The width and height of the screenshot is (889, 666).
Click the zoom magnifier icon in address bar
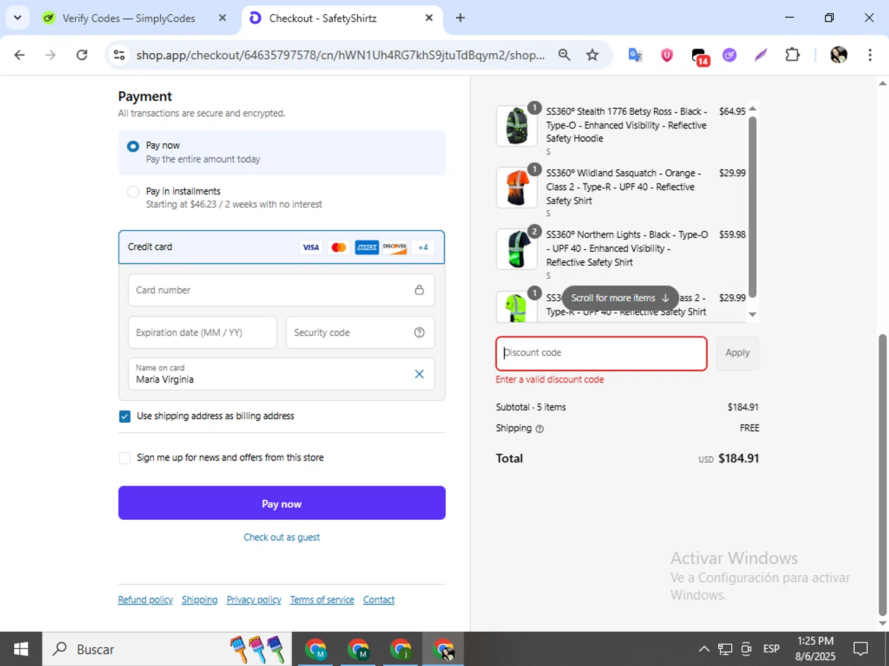[564, 55]
